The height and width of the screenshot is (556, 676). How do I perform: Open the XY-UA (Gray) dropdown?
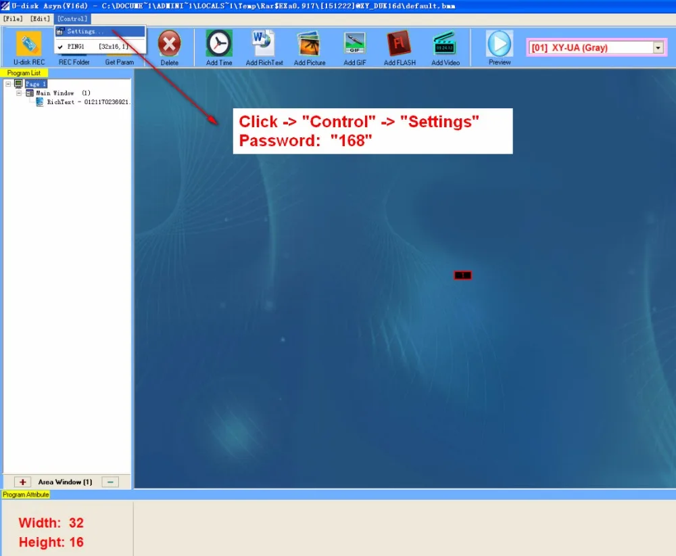tap(658, 47)
